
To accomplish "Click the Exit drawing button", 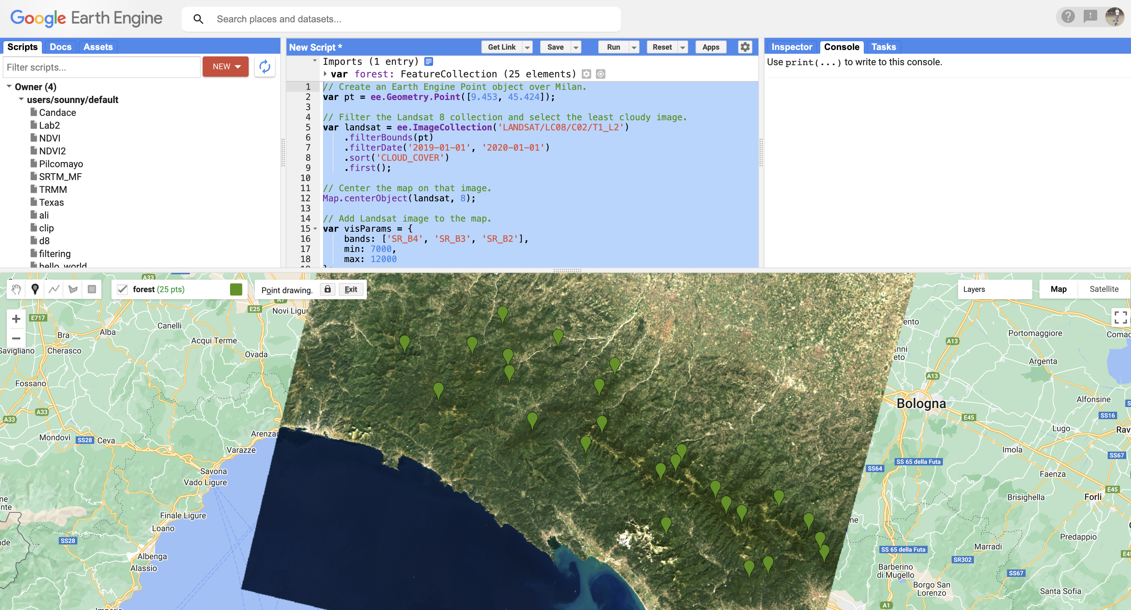I will (x=350, y=290).
